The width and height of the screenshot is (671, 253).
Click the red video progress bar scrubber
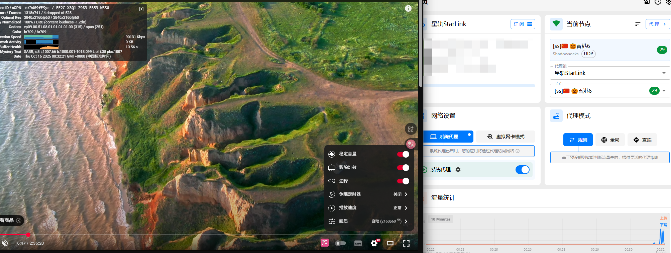point(28,235)
